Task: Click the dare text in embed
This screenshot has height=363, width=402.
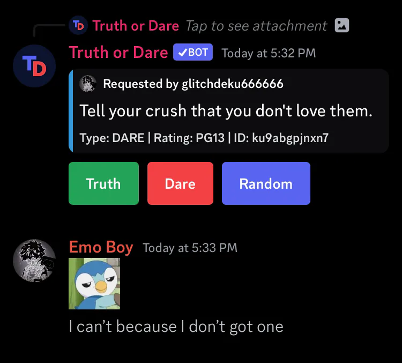Action: click(x=226, y=111)
